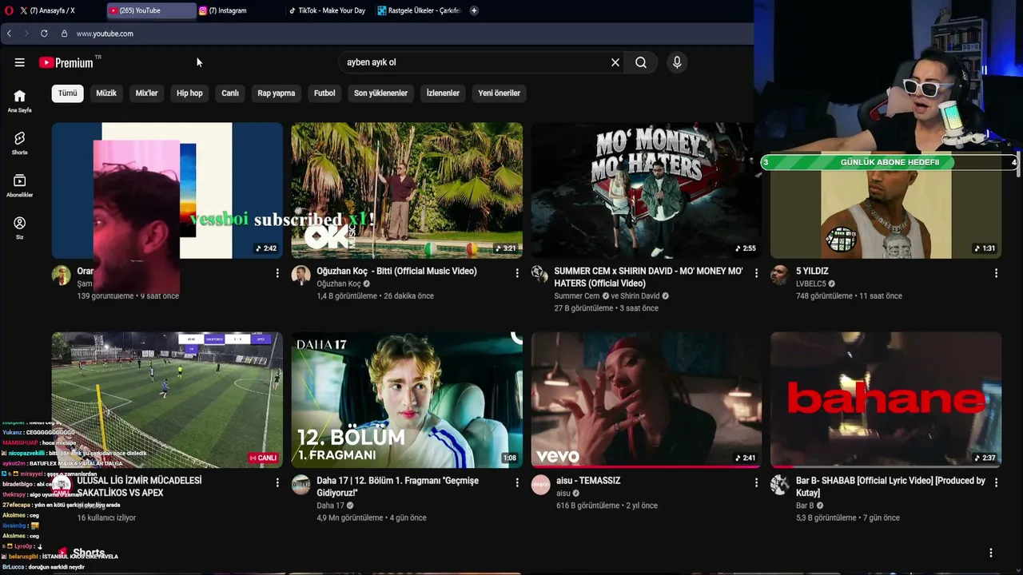Select the Müzik filter chip
The image size is (1023, 575).
(x=106, y=93)
